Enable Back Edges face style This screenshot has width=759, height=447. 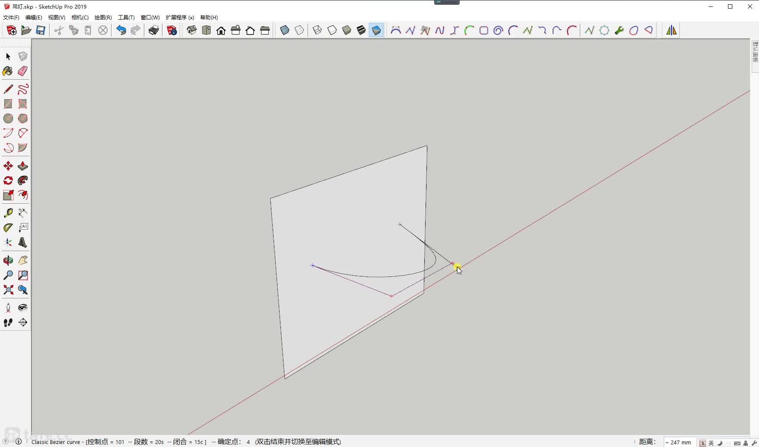click(299, 31)
